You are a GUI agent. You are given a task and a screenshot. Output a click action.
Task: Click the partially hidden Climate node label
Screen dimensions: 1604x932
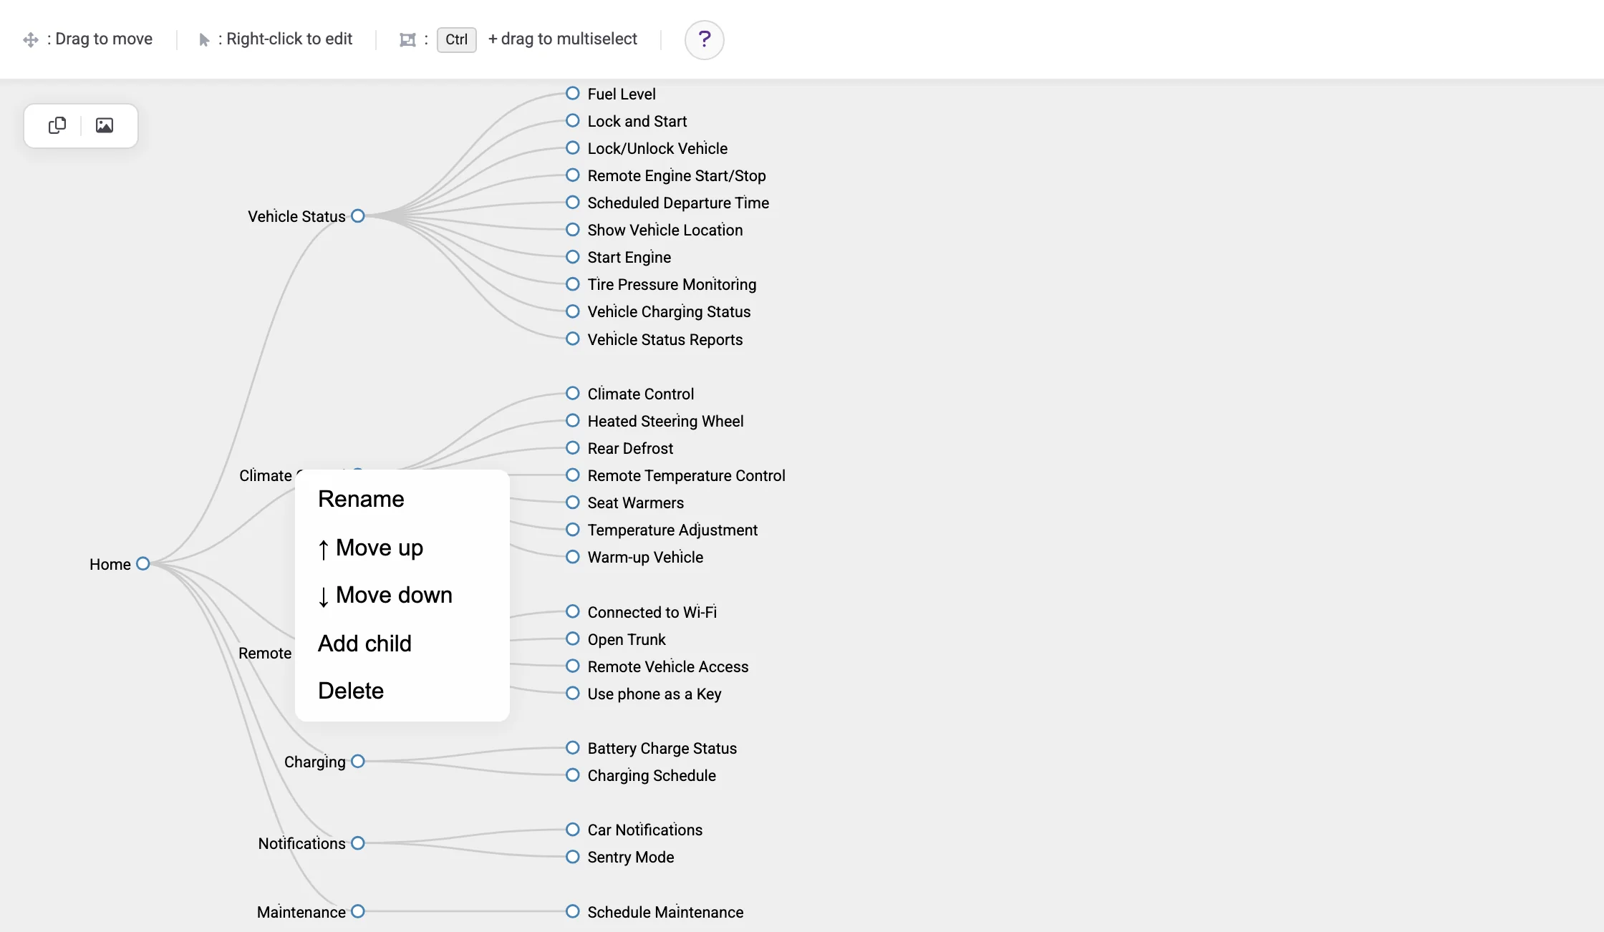(266, 475)
